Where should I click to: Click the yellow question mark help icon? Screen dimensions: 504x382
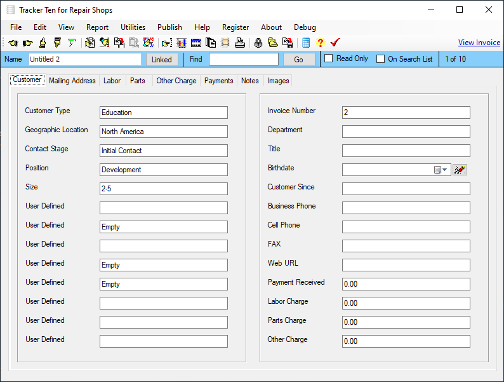[x=320, y=43]
